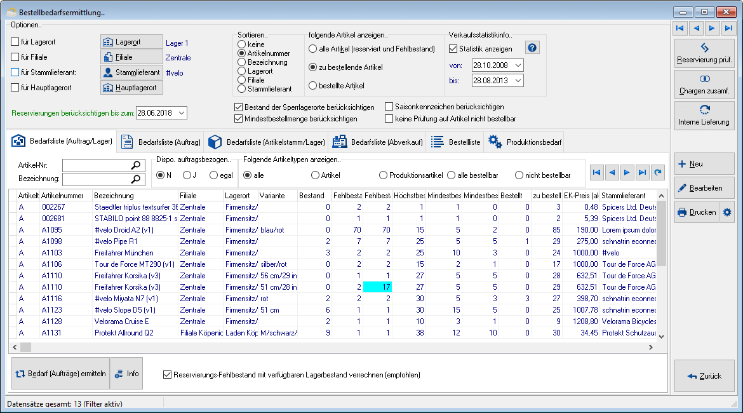Choose Lagerort selection button

coord(131,42)
